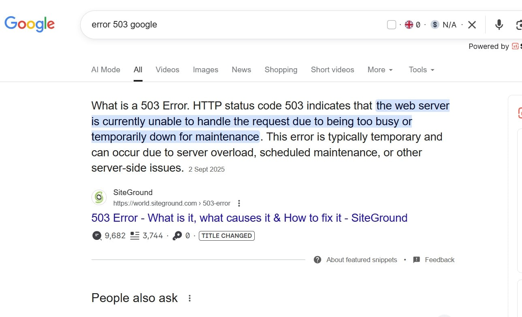Click the key icon showing 0 keywords
Image resolution: width=522 pixels, height=317 pixels.
(x=177, y=235)
